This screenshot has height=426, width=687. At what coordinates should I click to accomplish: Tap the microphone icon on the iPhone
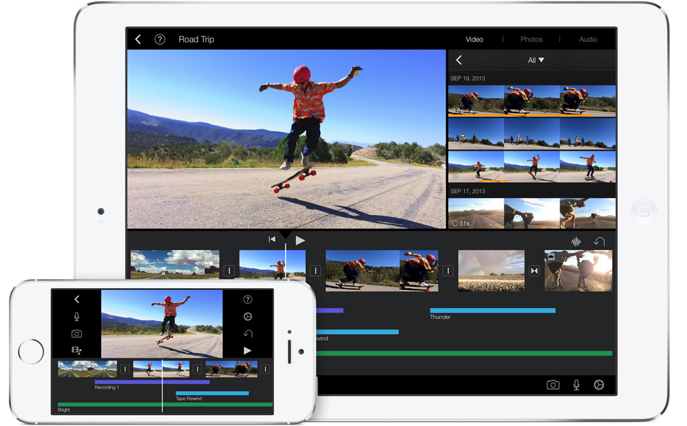76,316
